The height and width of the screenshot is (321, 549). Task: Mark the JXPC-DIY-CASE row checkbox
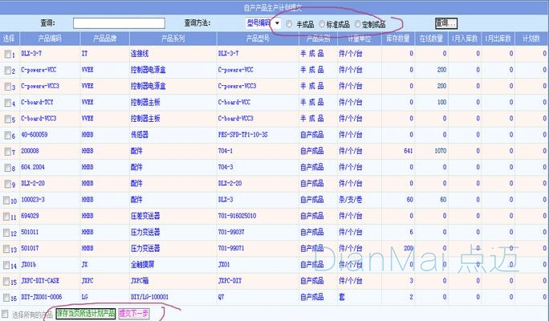(8, 282)
